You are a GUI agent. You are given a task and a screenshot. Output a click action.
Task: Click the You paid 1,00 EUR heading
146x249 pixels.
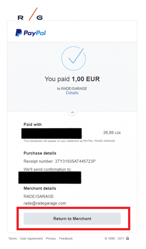pyautogui.click(x=72, y=79)
